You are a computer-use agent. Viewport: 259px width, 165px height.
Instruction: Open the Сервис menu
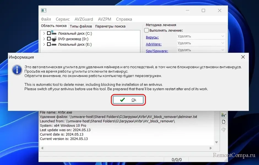tap(62, 19)
